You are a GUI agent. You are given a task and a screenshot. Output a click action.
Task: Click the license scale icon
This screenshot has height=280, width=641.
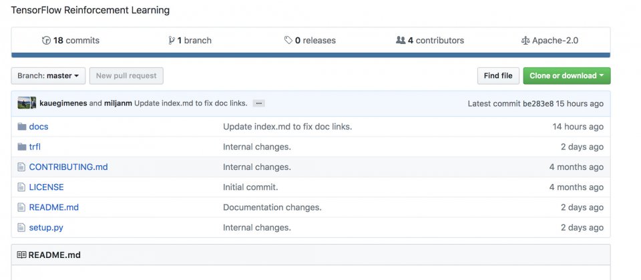pos(525,41)
